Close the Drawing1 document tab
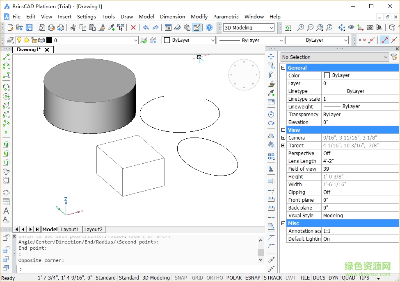Viewport: 400px width, 282px height. (x=47, y=50)
